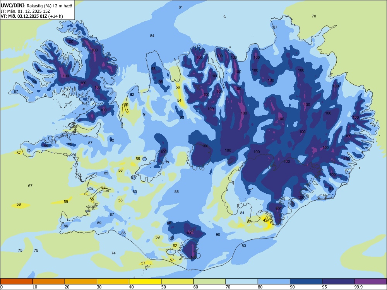Select the indigo 95–99.9 legend swatch

point(338,281)
